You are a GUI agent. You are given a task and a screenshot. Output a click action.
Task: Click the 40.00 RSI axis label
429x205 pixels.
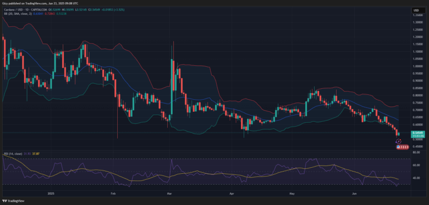point(417,178)
